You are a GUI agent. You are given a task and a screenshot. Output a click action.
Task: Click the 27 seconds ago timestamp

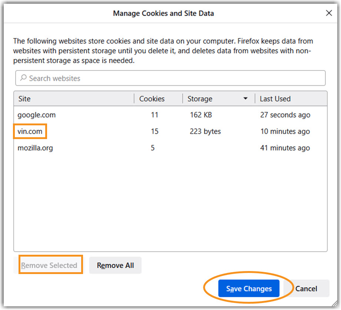pos(285,115)
